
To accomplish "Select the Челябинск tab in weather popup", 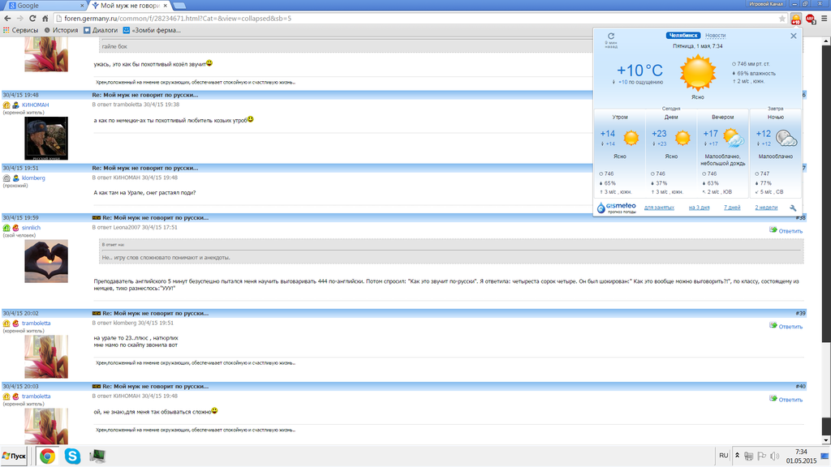I will pyautogui.click(x=683, y=36).
